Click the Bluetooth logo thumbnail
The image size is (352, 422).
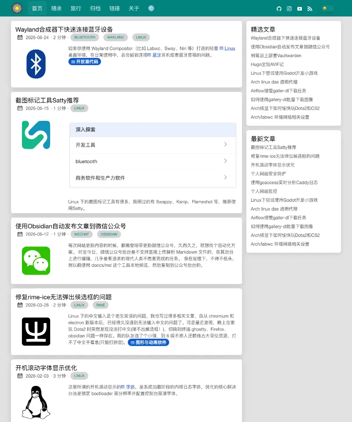click(36, 64)
